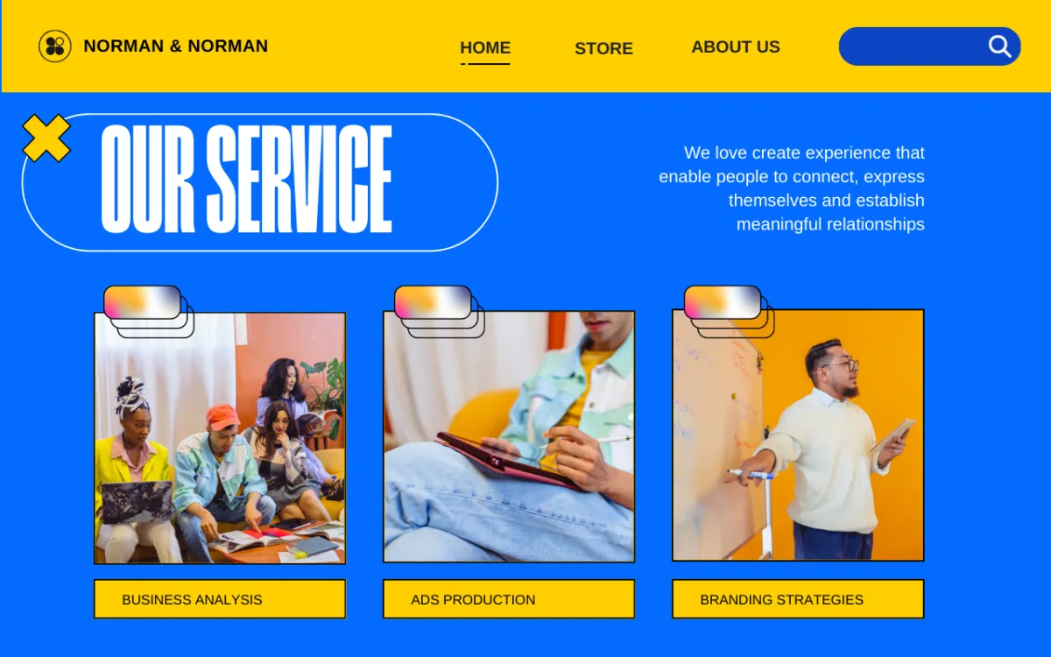
Task: Select the BUSINESS ANALYSIS button
Action: [x=220, y=599]
